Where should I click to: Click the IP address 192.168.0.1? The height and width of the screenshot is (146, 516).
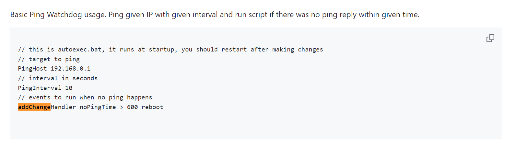click(x=71, y=69)
